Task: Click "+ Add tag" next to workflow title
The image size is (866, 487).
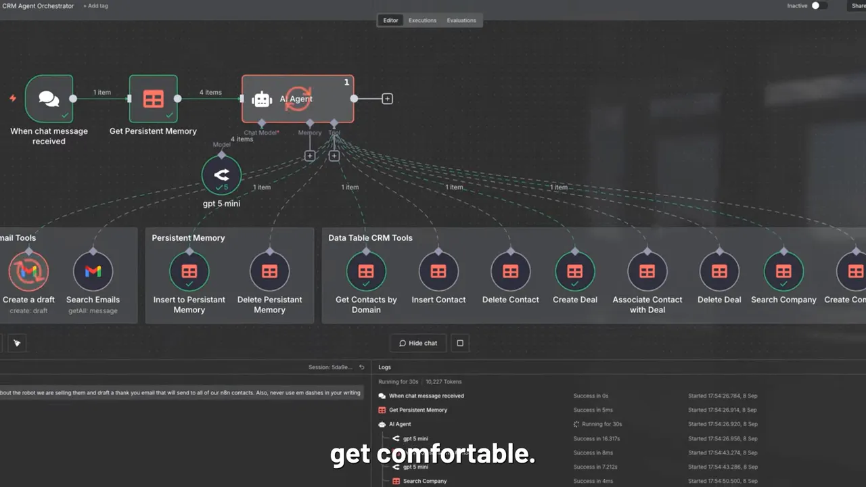Action: point(95,5)
